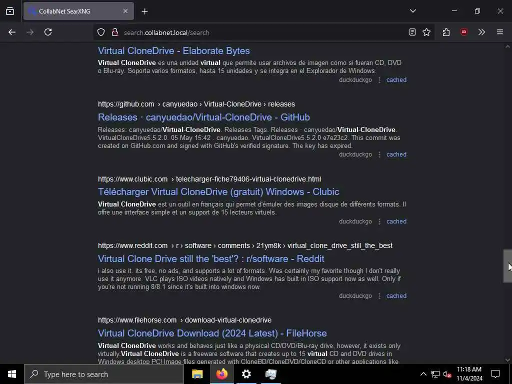Open the canyuedao GitHub Releases result
This screenshot has height=384, width=512.
point(204,117)
